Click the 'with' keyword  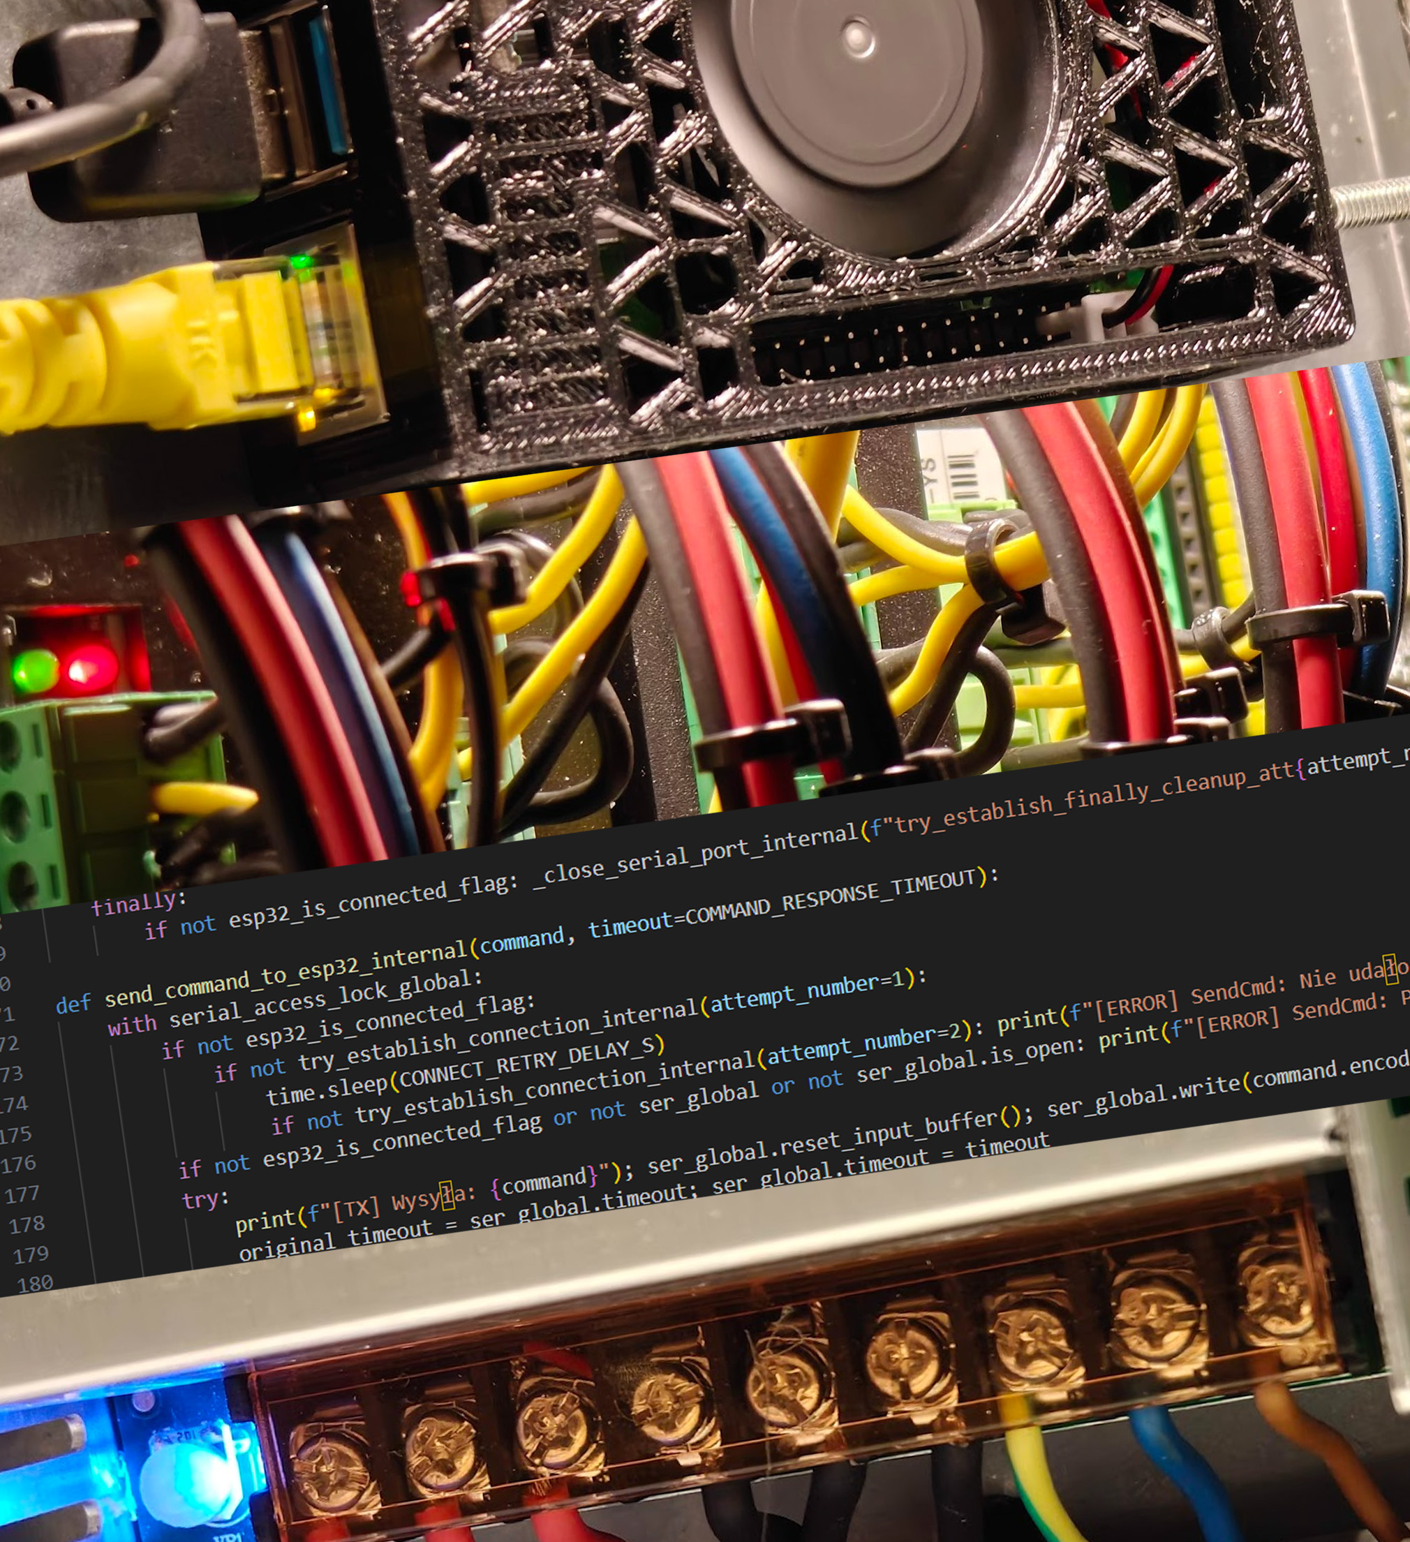click(x=133, y=1025)
